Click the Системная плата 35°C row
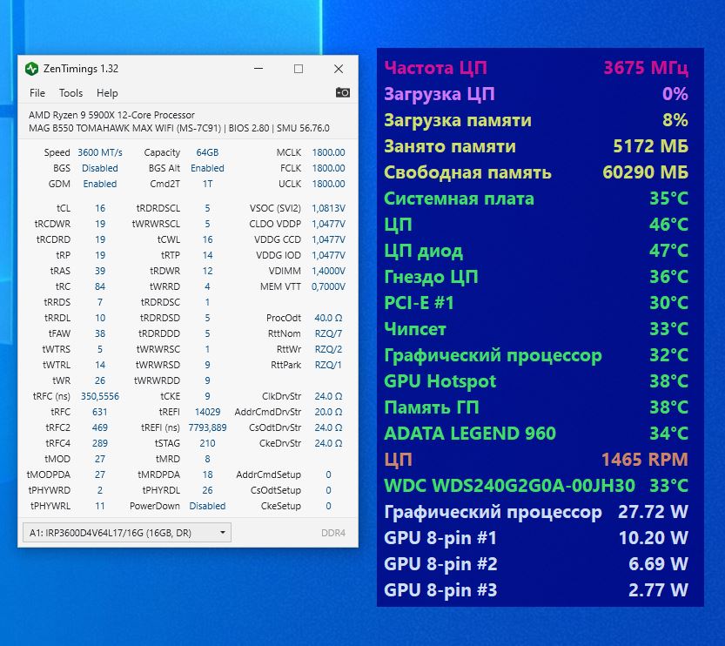This screenshot has width=725, height=646. click(x=536, y=199)
